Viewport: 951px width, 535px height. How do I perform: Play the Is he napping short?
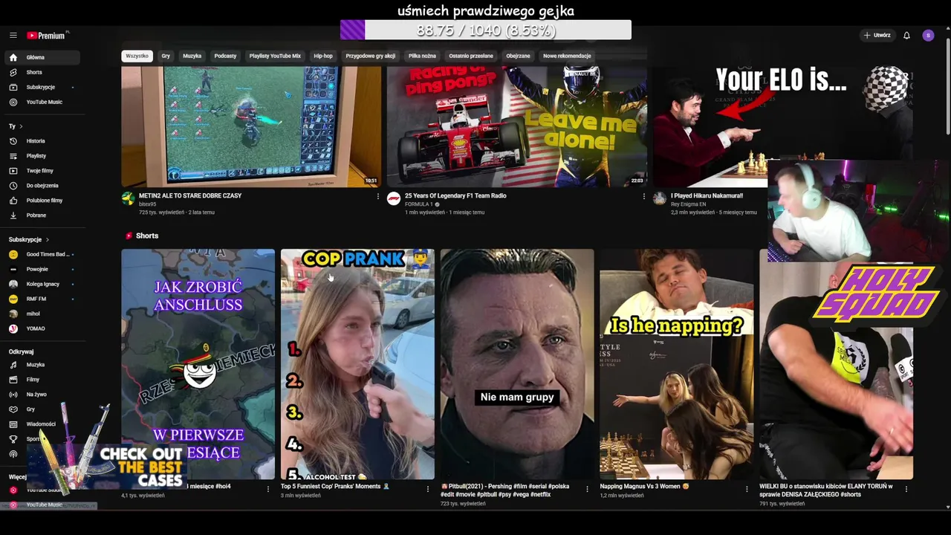click(x=676, y=364)
